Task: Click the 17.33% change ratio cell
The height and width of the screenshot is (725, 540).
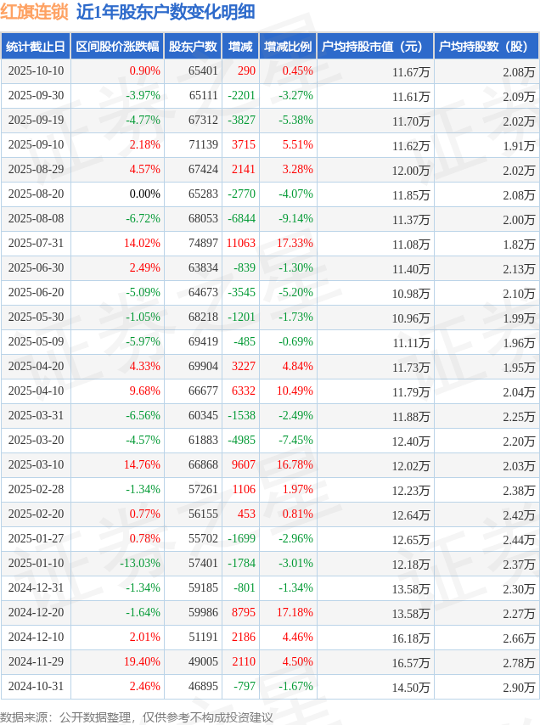Action: click(295, 244)
